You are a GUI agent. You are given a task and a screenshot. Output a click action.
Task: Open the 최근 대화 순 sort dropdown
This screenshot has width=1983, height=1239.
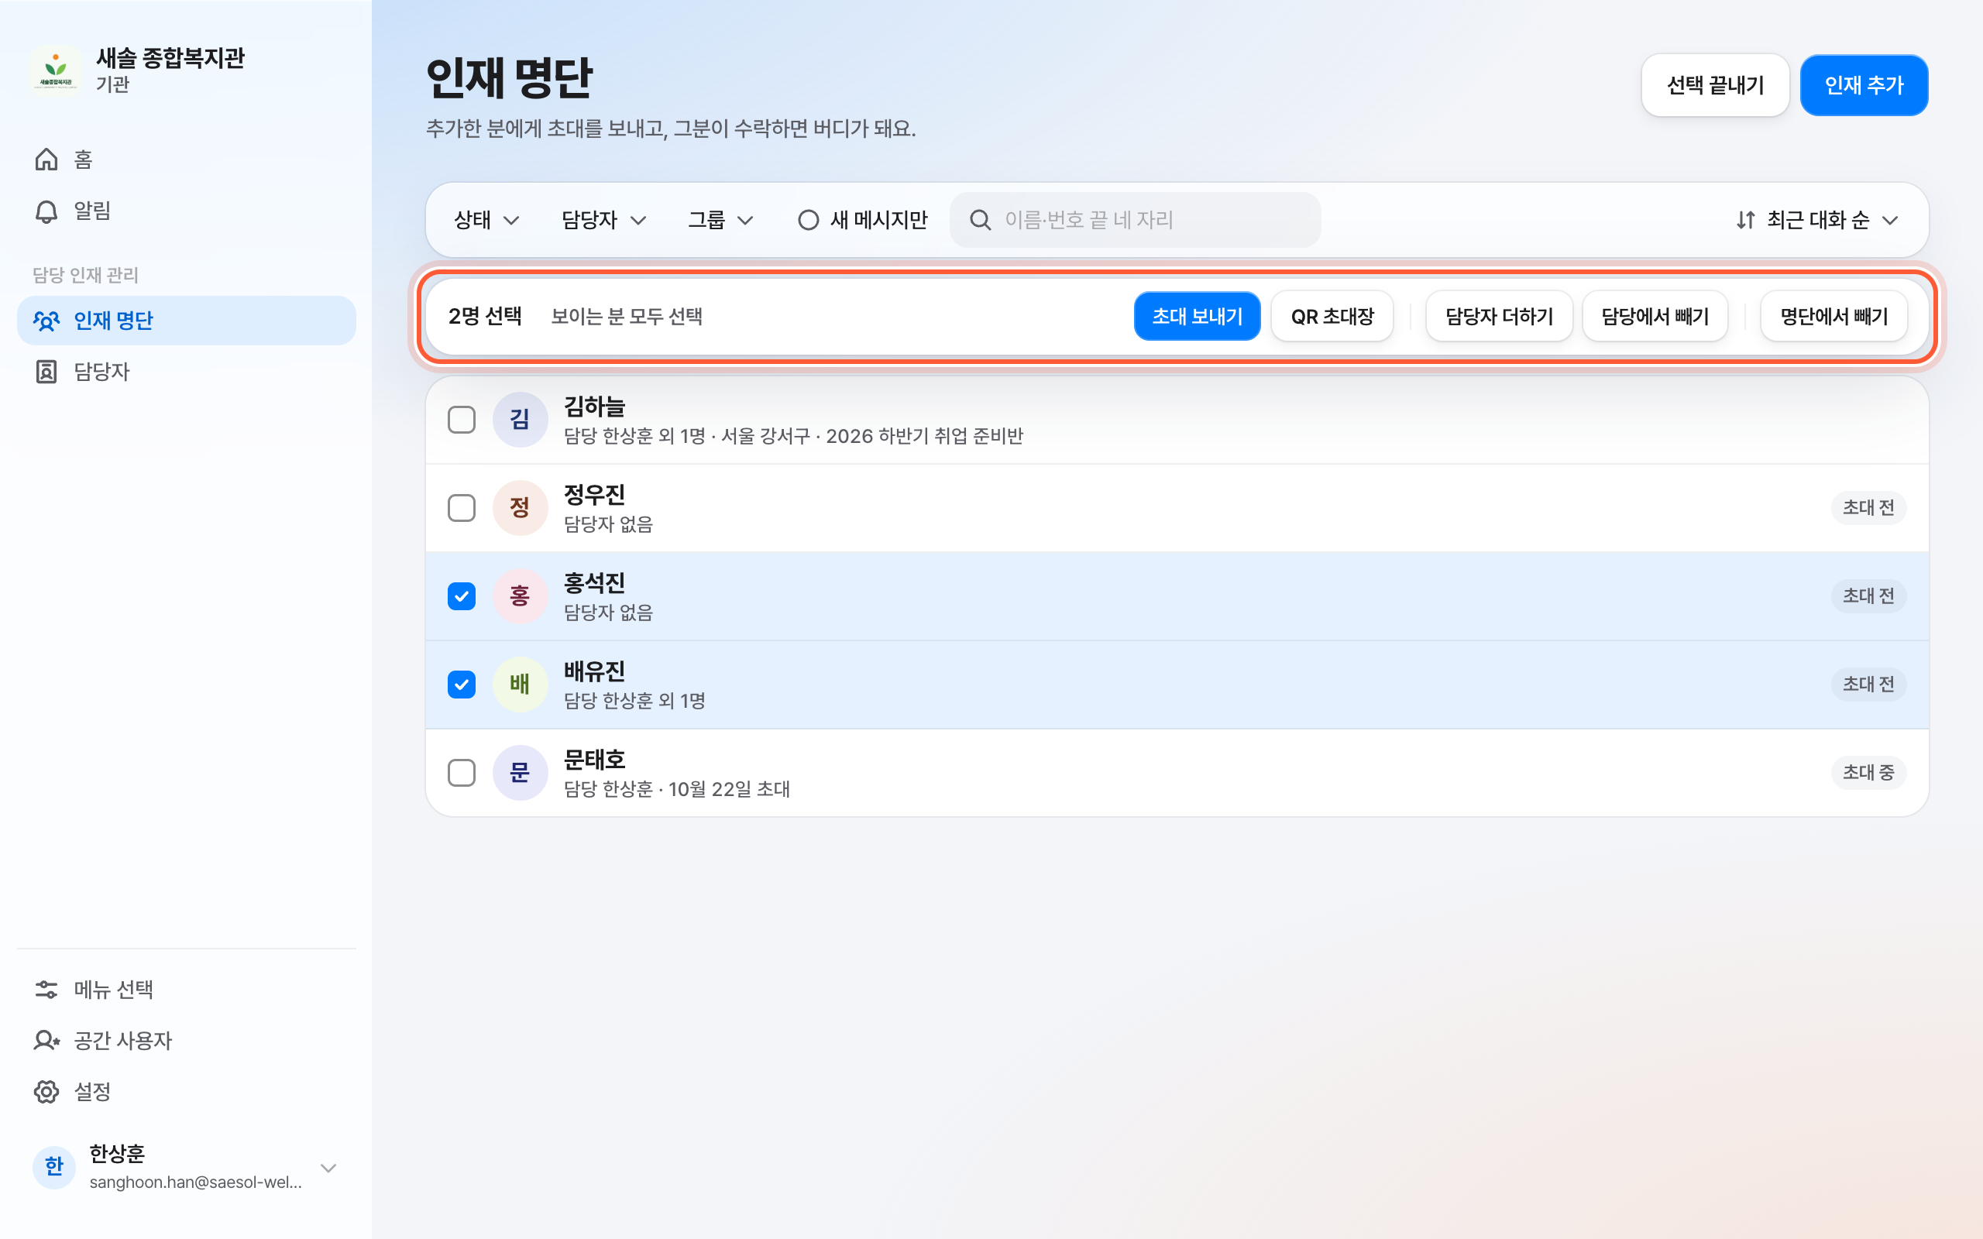(x=1816, y=220)
